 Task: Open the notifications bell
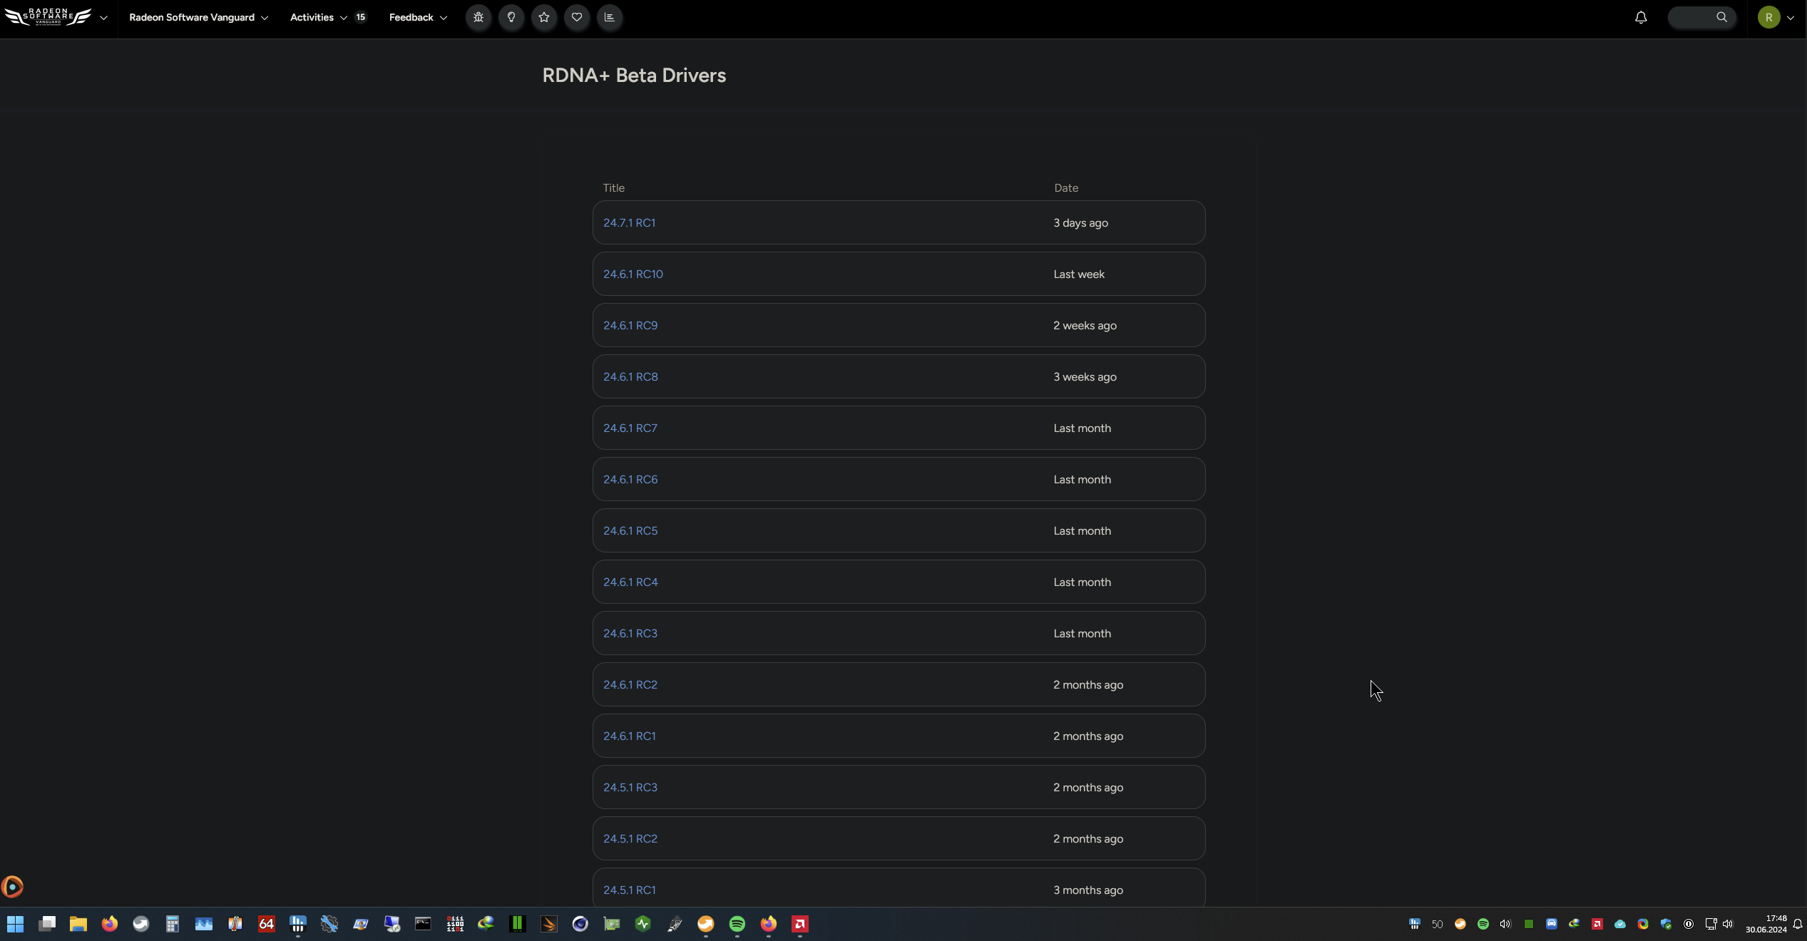click(1641, 17)
